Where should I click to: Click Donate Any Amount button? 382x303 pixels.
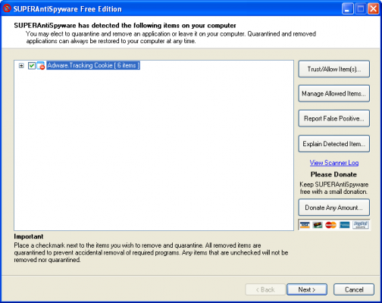point(334,208)
